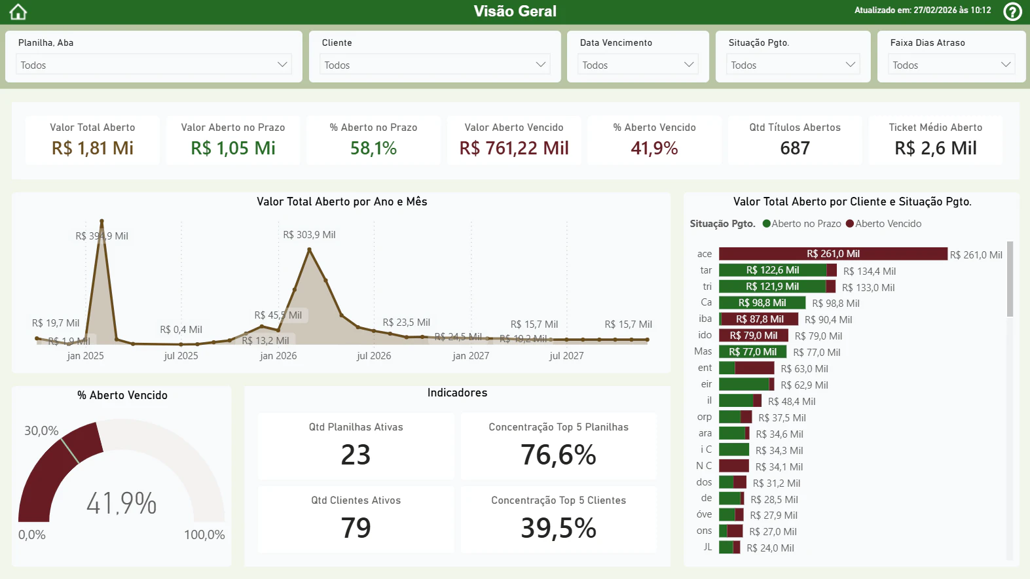Click the Visão Geral page title
This screenshot has width=1030, height=579.
[515, 11]
